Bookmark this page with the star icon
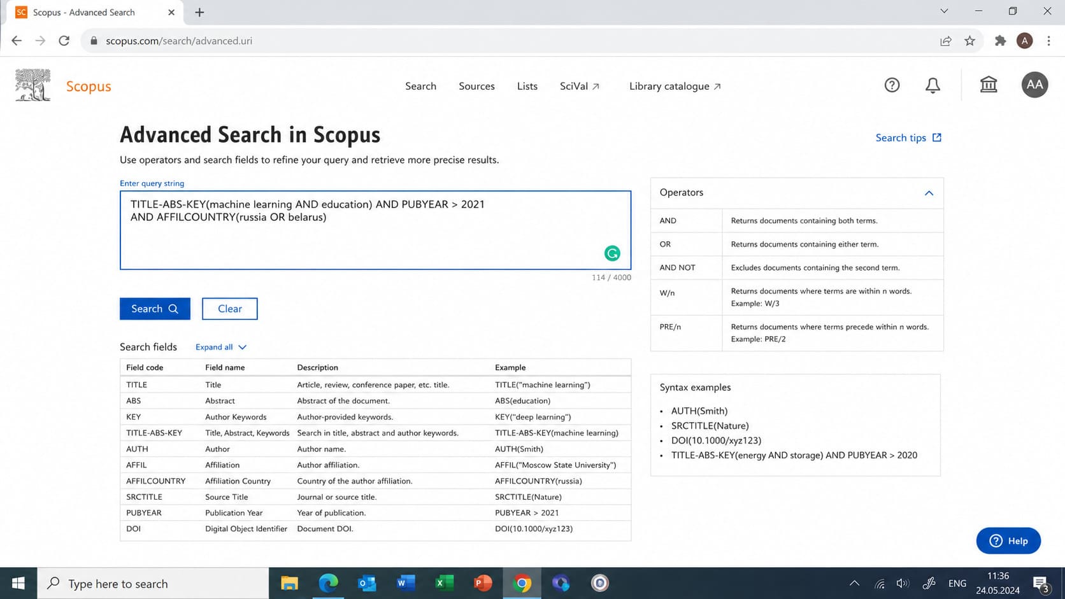 pos(969,41)
